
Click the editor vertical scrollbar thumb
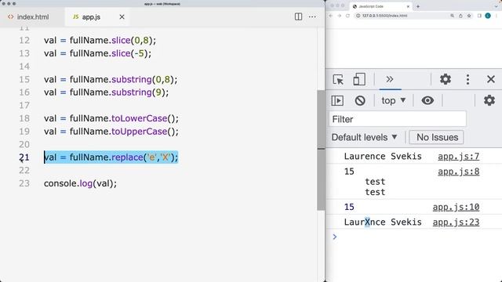point(321,150)
